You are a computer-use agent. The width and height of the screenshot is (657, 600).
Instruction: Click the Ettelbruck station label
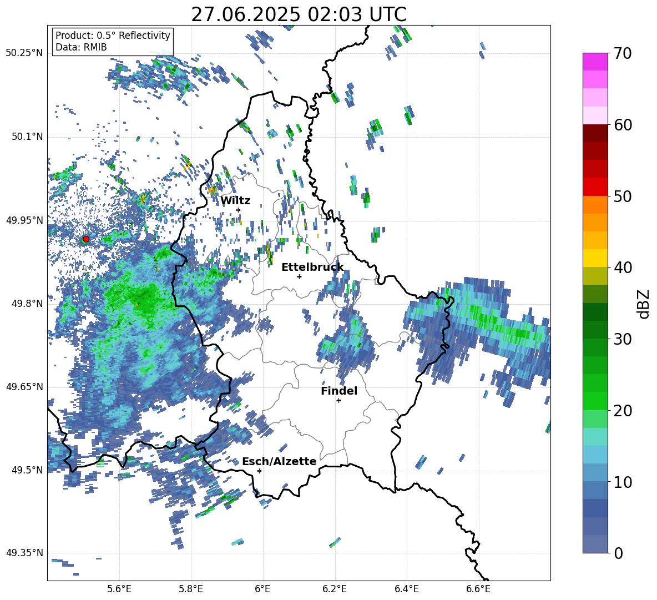coord(312,268)
